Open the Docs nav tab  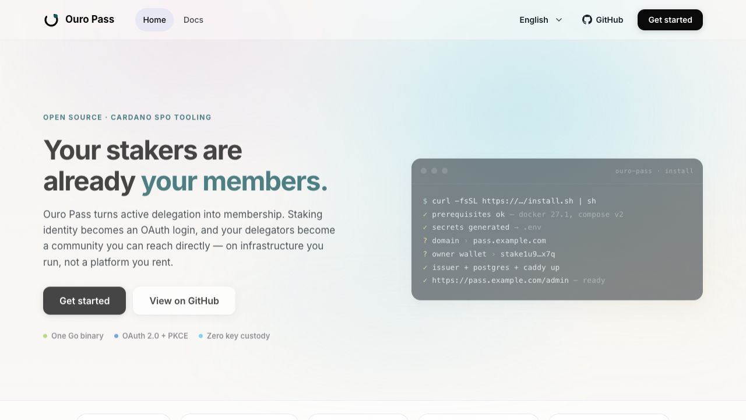tap(193, 20)
